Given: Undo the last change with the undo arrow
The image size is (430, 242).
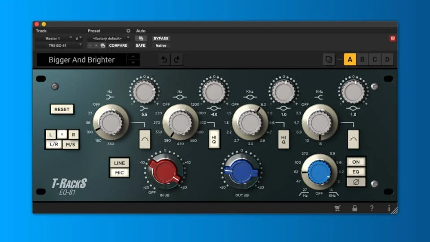Looking at the screenshot, I should (164, 60).
